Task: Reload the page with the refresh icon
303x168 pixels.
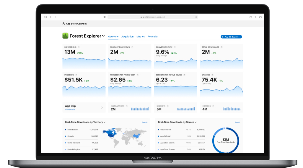Action: point(196,17)
